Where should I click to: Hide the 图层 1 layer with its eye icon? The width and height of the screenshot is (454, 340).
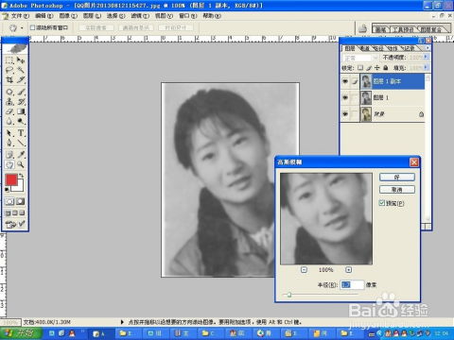[x=345, y=97]
